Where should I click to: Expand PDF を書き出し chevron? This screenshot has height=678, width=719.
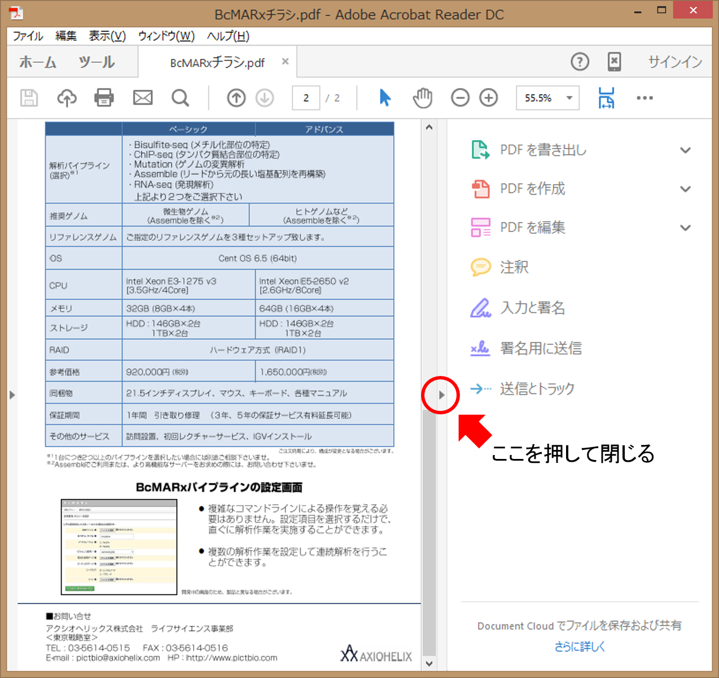[x=686, y=150]
